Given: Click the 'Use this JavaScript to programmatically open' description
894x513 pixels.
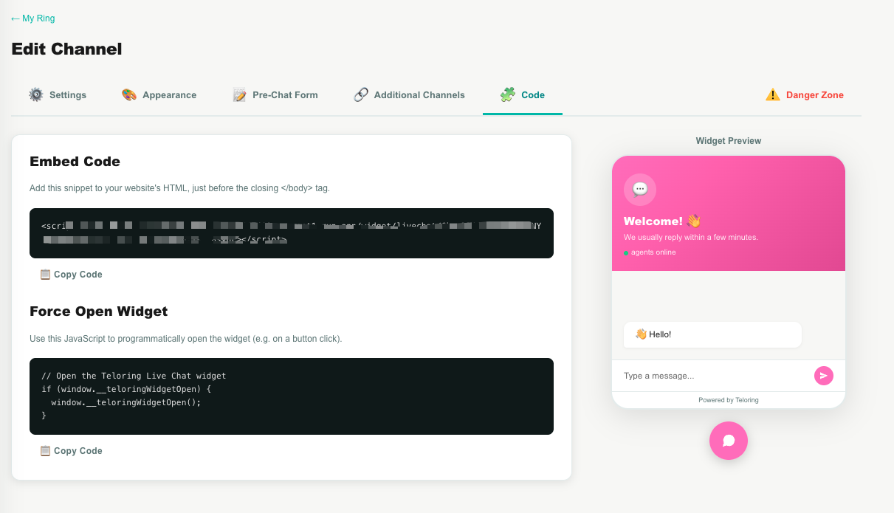Looking at the screenshot, I should [x=186, y=339].
